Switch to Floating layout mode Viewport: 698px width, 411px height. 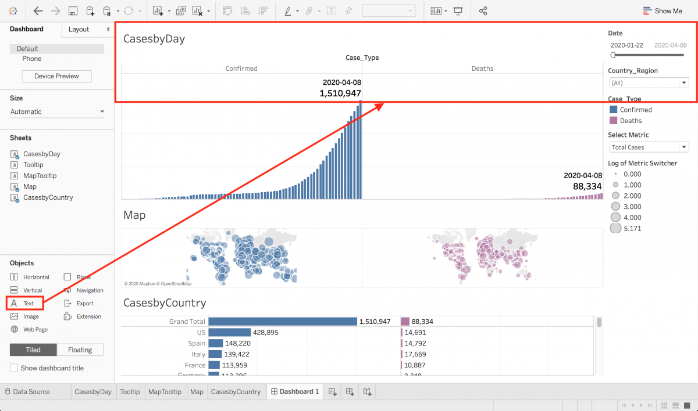pyautogui.click(x=80, y=349)
